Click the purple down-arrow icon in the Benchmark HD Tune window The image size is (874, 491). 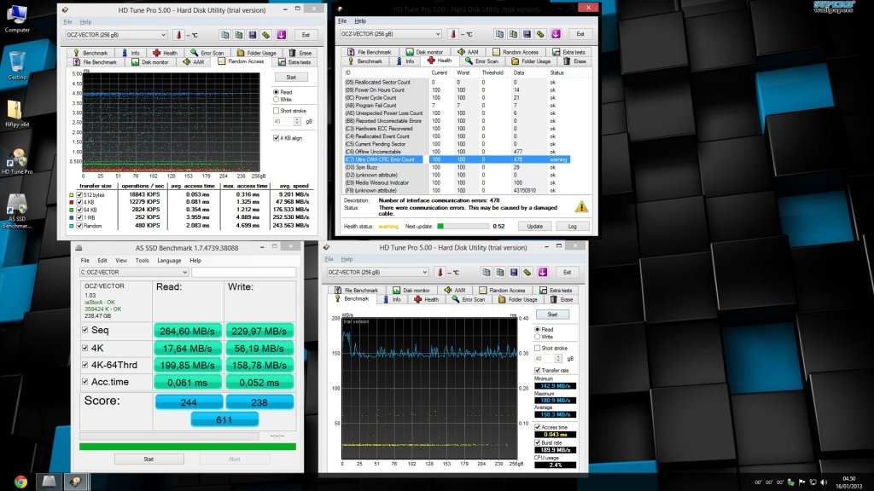[x=543, y=272]
